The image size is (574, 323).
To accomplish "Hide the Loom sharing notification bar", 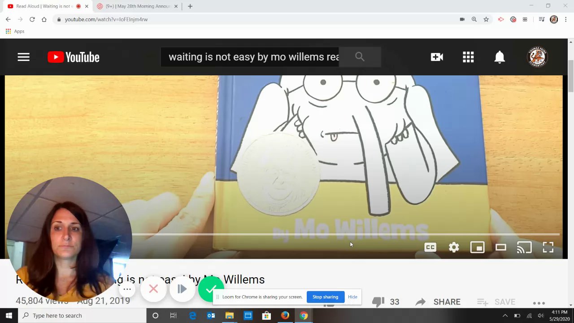I will tap(352, 297).
